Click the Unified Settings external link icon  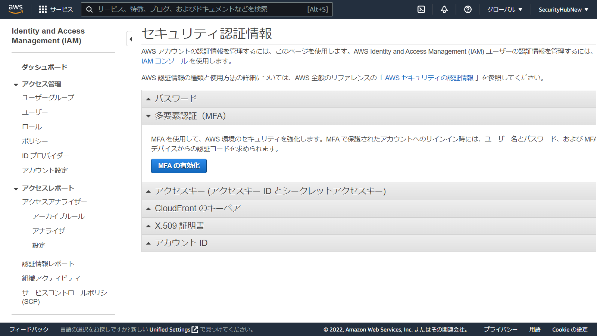(x=195, y=330)
